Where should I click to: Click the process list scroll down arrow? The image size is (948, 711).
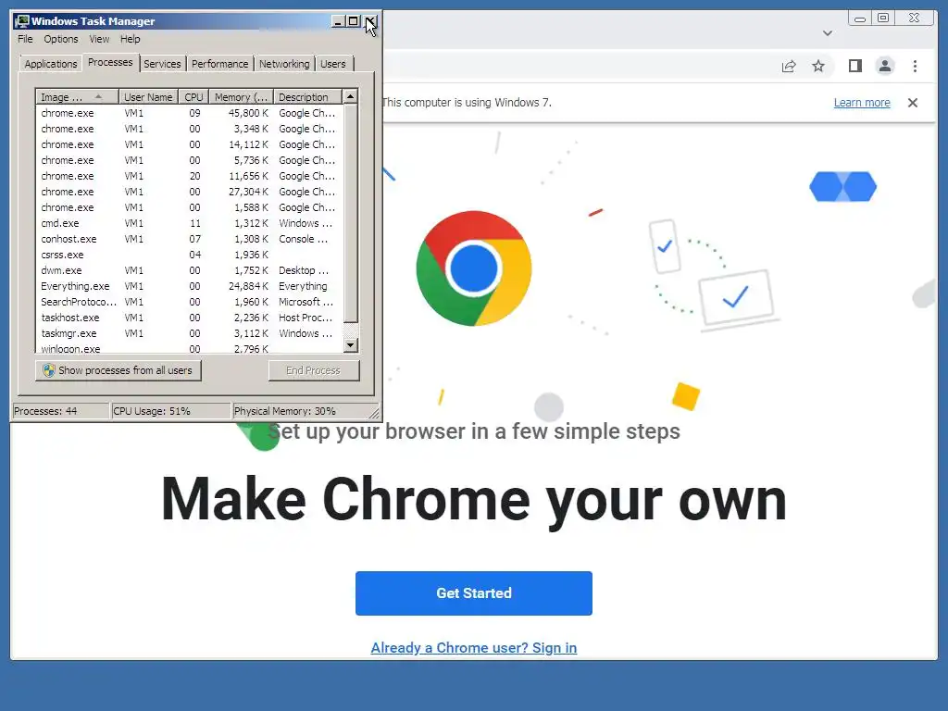click(351, 345)
